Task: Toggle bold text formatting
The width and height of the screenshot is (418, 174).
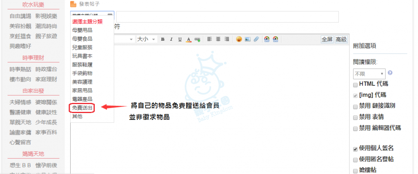Action: coord(162,39)
